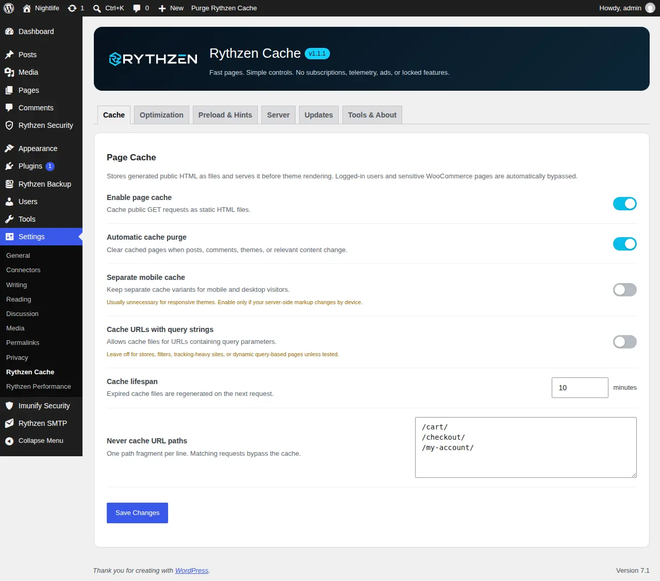Focus the Cache lifespan minutes field
The image size is (660, 581).
pyautogui.click(x=580, y=388)
